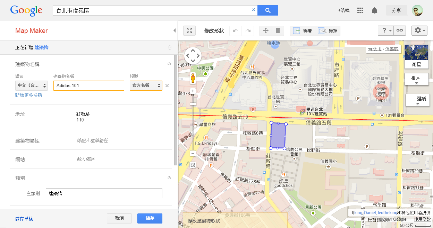Switch map to 衛星 satellite view
This screenshot has height=228, width=433.
(x=417, y=56)
